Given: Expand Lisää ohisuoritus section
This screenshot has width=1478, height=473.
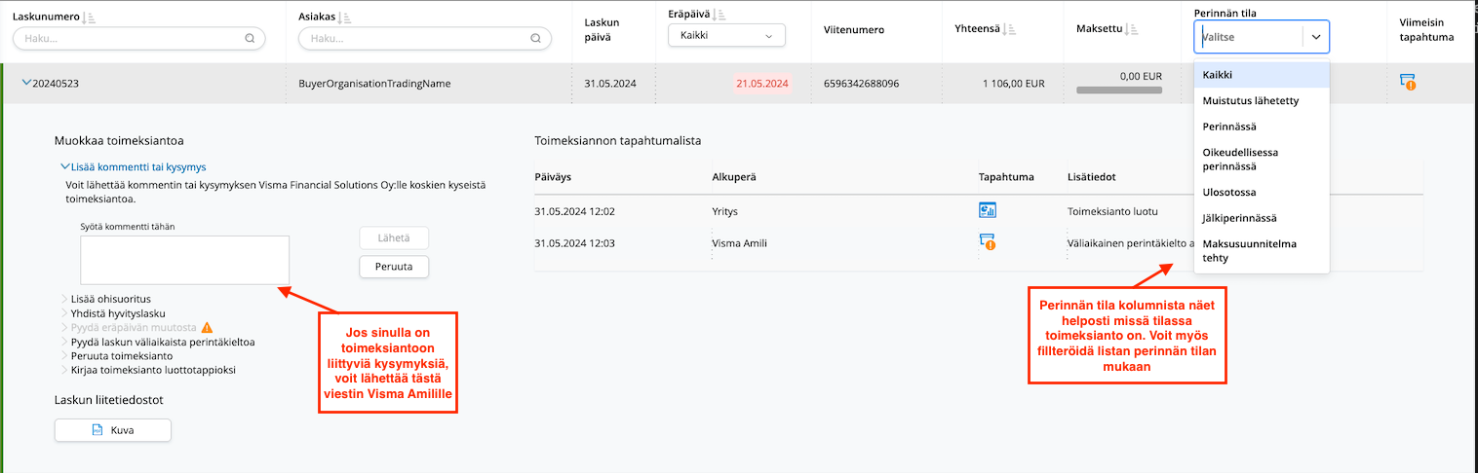Looking at the screenshot, I should coord(64,299).
